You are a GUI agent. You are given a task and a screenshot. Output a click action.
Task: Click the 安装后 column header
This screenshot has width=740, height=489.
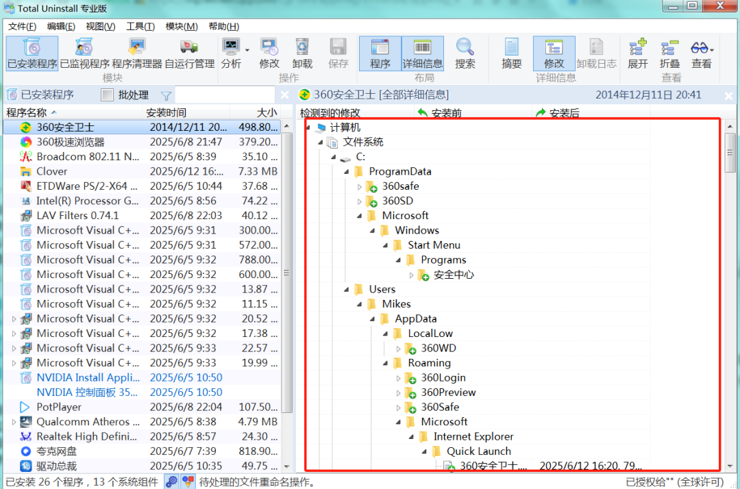(591, 113)
